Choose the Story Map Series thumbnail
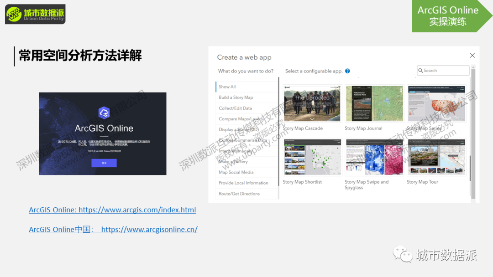The width and height of the screenshot is (493, 277). [x=436, y=103]
